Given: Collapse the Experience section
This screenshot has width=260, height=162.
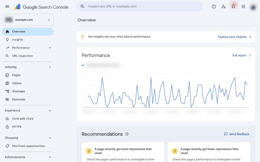Looking at the screenshot, I should click(x=50, y=110).
